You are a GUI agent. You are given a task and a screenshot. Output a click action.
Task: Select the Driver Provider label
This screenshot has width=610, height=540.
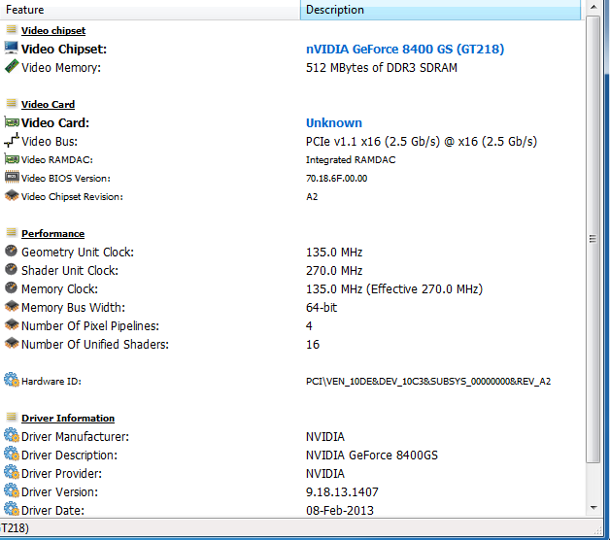61,474
